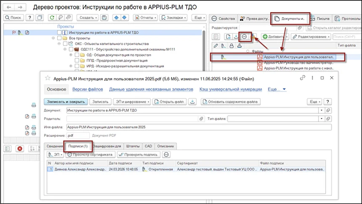This screenshot has width=362, height=204.
Task: Open the Тип файла dropdown arrow
Action: click(x=321, y=119)
